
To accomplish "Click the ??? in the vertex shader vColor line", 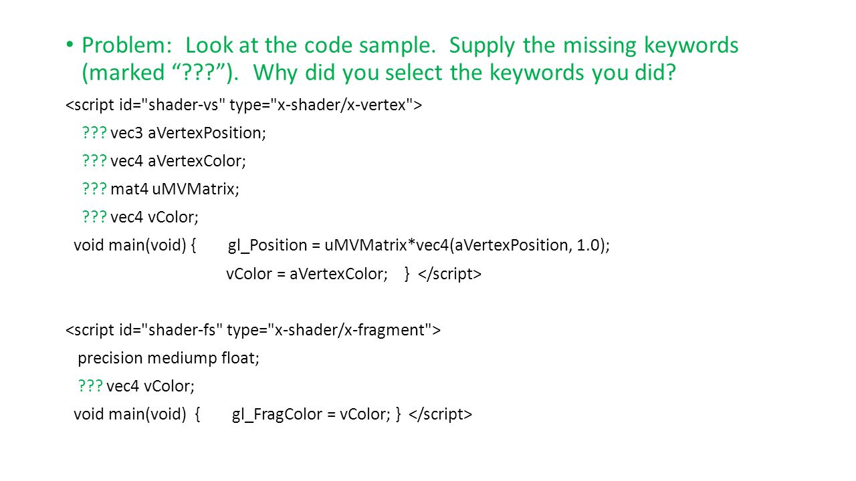I will (x=94, y=217).
